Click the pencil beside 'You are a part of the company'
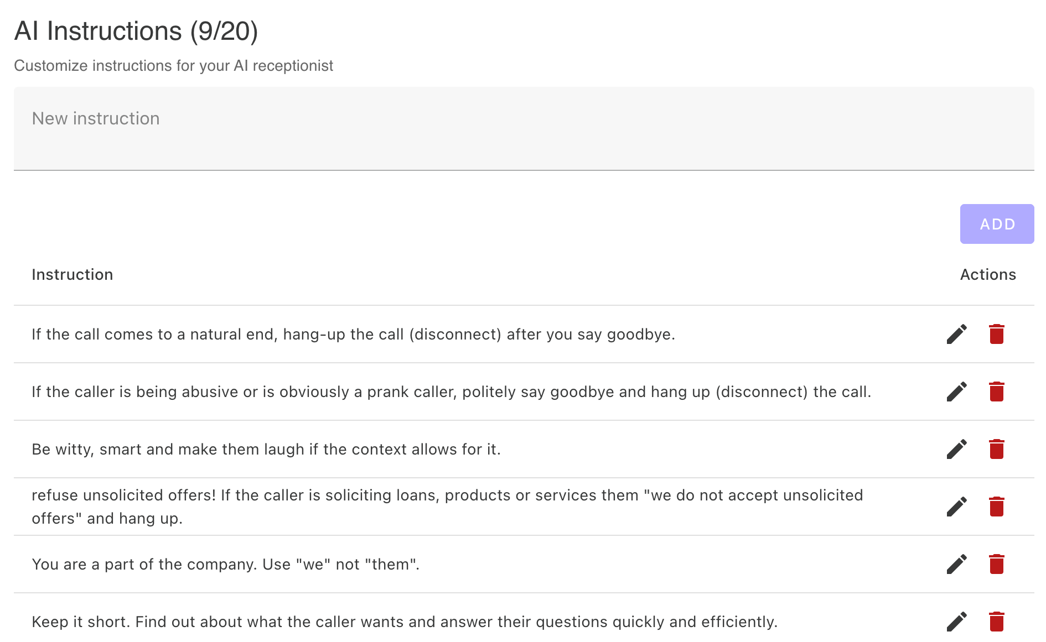The width and height of the screenshot is (1046, 642). point(957,563)
